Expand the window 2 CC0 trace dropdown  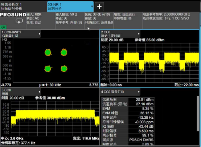[x=139, y=34]
